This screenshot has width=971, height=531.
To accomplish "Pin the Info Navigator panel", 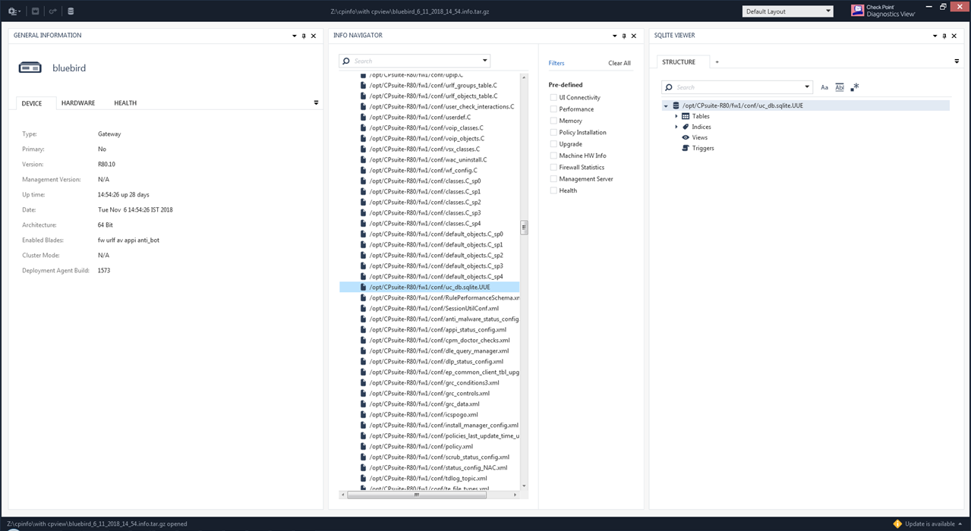I will tap(624, 36).
